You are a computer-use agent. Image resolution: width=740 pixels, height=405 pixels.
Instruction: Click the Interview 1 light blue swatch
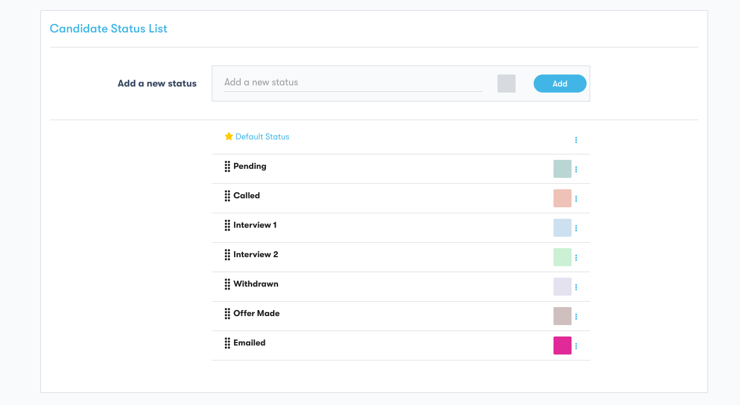[563, 228]
